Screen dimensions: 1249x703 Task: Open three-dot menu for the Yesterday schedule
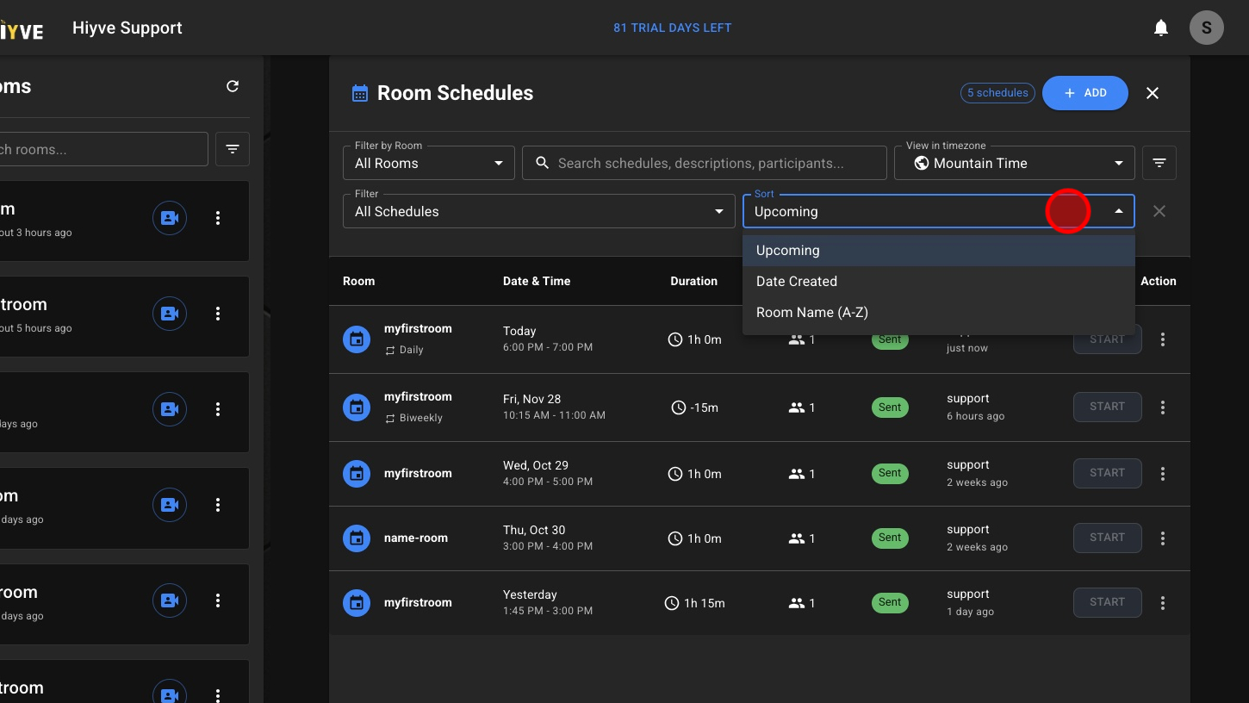tap(1162, 603)
